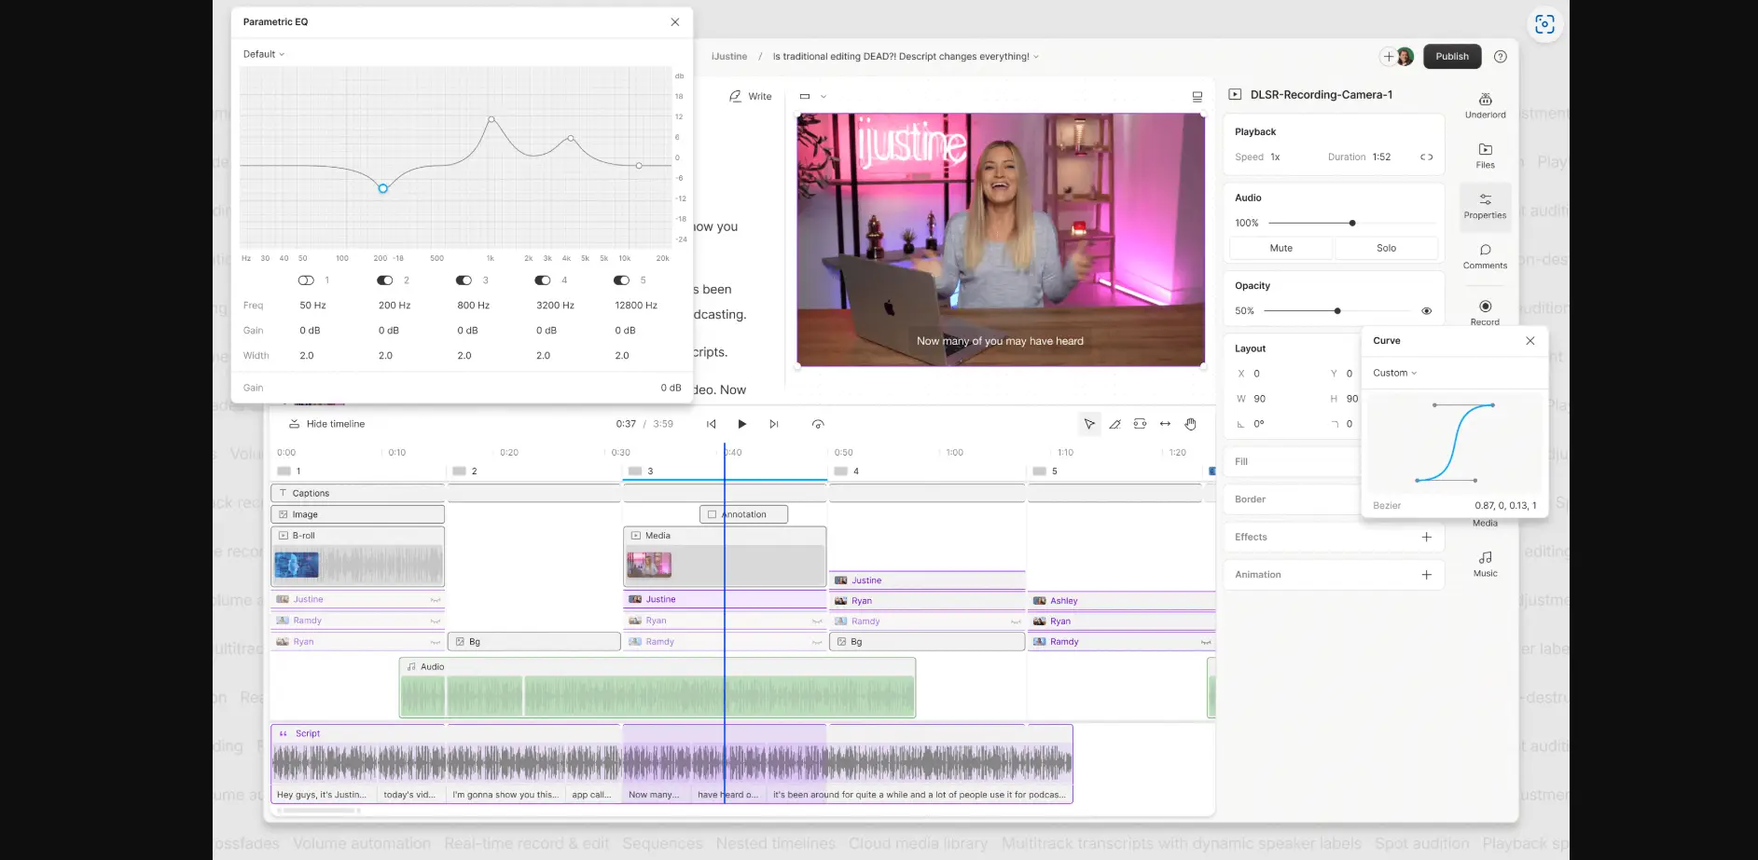Viewport: 1758px width, 860px height.
Task: Select the hand pan tool
Action: coord(1190,424)
